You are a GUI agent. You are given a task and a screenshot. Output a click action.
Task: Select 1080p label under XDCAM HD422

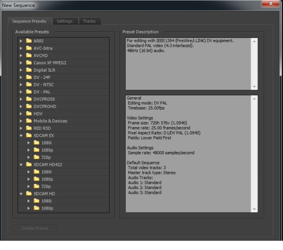(47, 179)
